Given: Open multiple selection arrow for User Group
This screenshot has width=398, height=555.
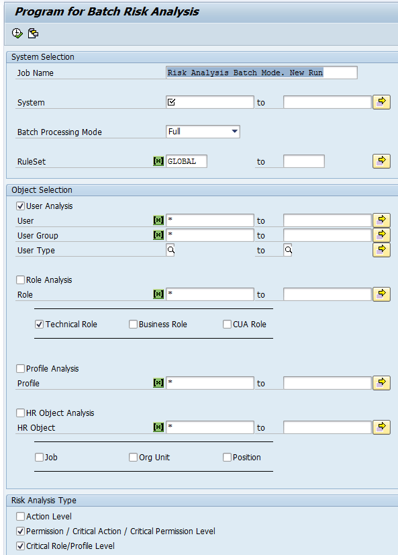Looking at the screenshot, I should tap(381, 235).
